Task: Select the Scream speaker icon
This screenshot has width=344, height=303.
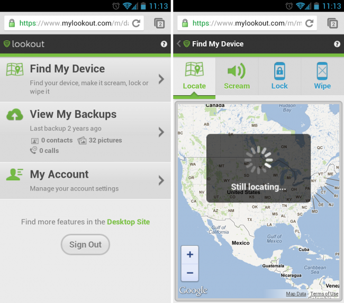Action: tap(237, 71)
